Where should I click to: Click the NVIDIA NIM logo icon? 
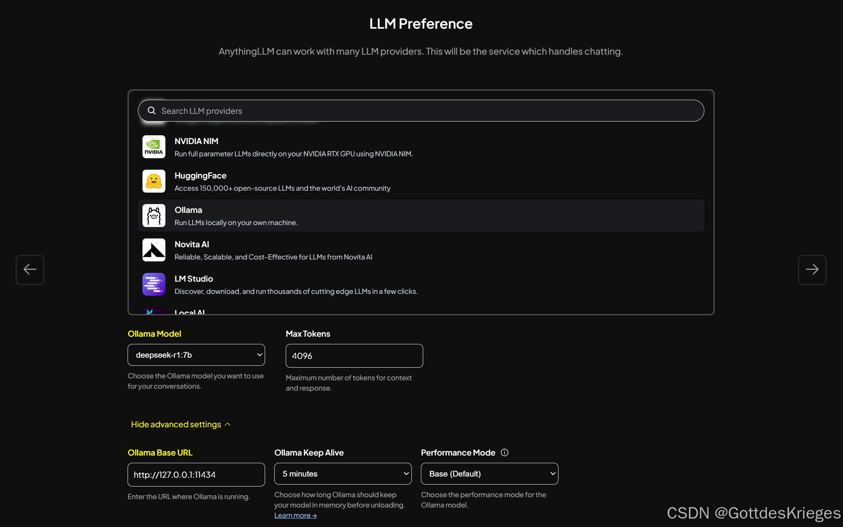(x=154, y=147)
